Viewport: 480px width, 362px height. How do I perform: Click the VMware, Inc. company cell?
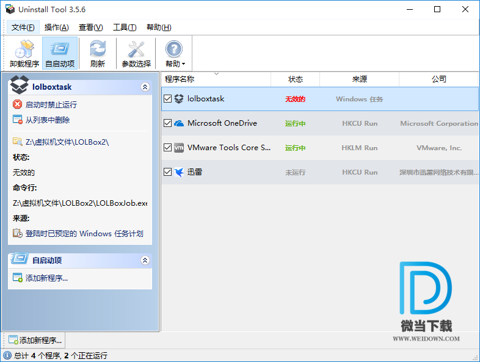point(439,148)
